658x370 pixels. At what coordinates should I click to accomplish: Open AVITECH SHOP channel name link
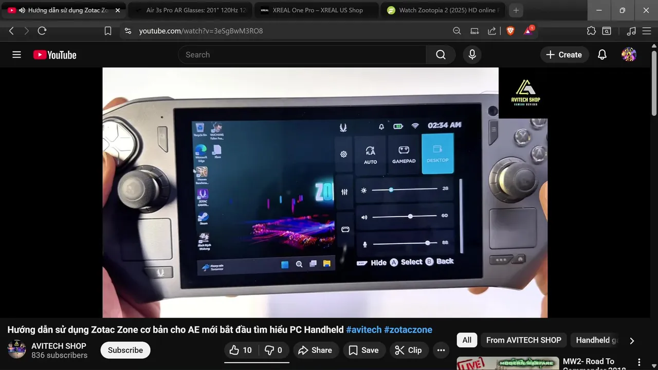pos(59,346)
